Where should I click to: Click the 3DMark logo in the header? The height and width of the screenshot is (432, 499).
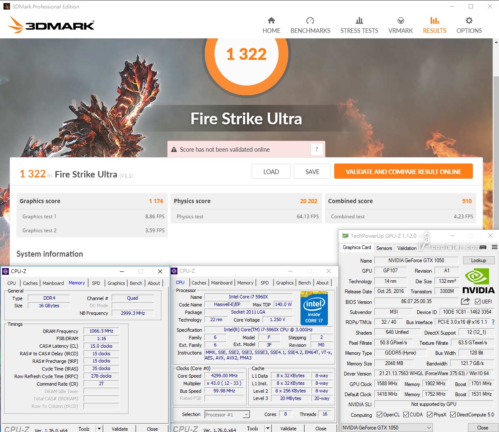click(x=51, y=24)
